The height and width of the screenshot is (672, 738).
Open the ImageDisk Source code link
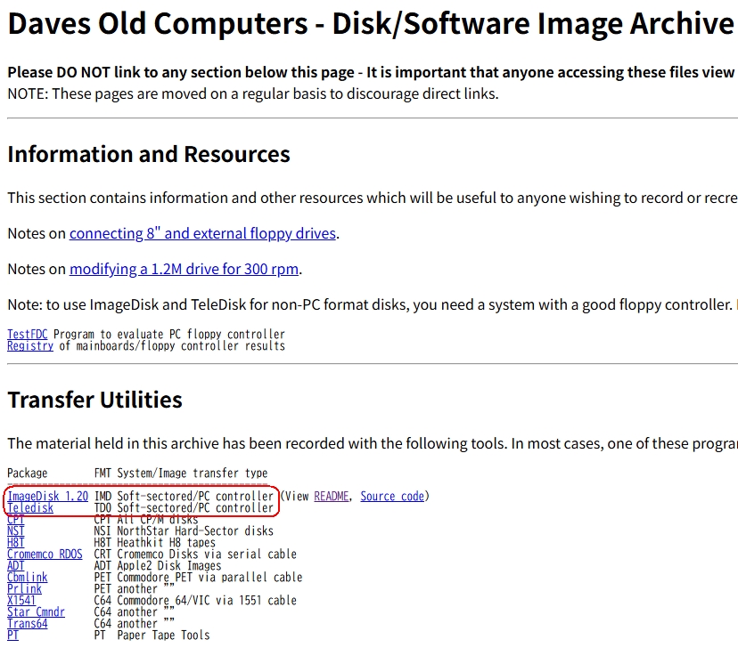[x=392, y=497]
